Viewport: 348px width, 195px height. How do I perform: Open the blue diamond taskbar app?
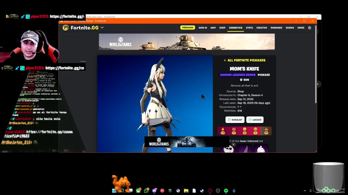pyautogui.click(x=234, y=191)
